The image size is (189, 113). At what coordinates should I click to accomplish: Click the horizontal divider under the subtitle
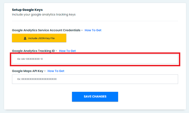click(x=95, y=21)
